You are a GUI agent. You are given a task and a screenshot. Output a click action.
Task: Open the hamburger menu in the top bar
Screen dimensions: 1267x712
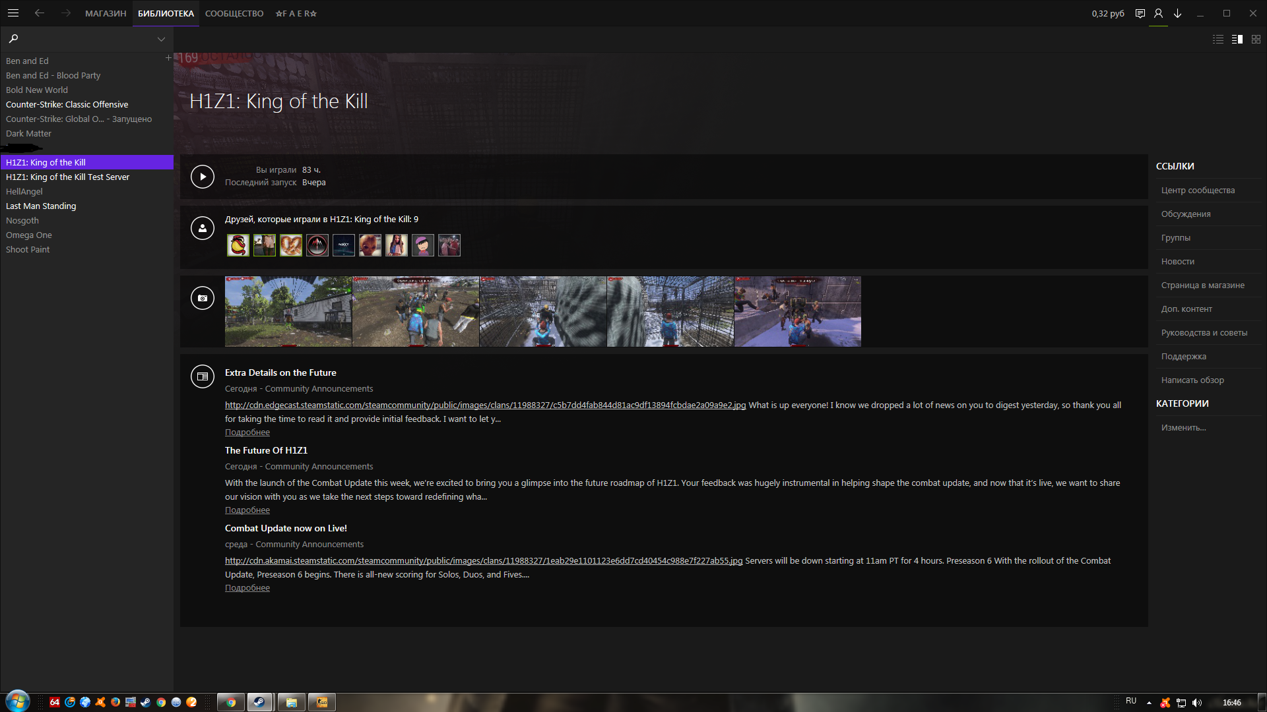[13, 13]
